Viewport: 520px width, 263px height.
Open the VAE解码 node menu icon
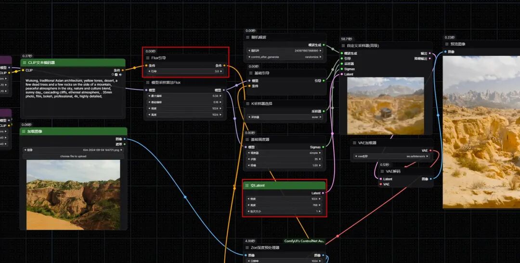[382, 171]
